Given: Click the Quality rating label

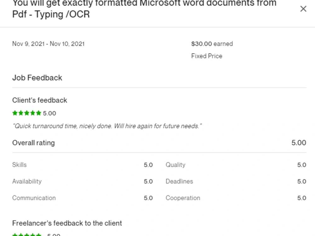Looking at the screenshot, I should [175, 165].
